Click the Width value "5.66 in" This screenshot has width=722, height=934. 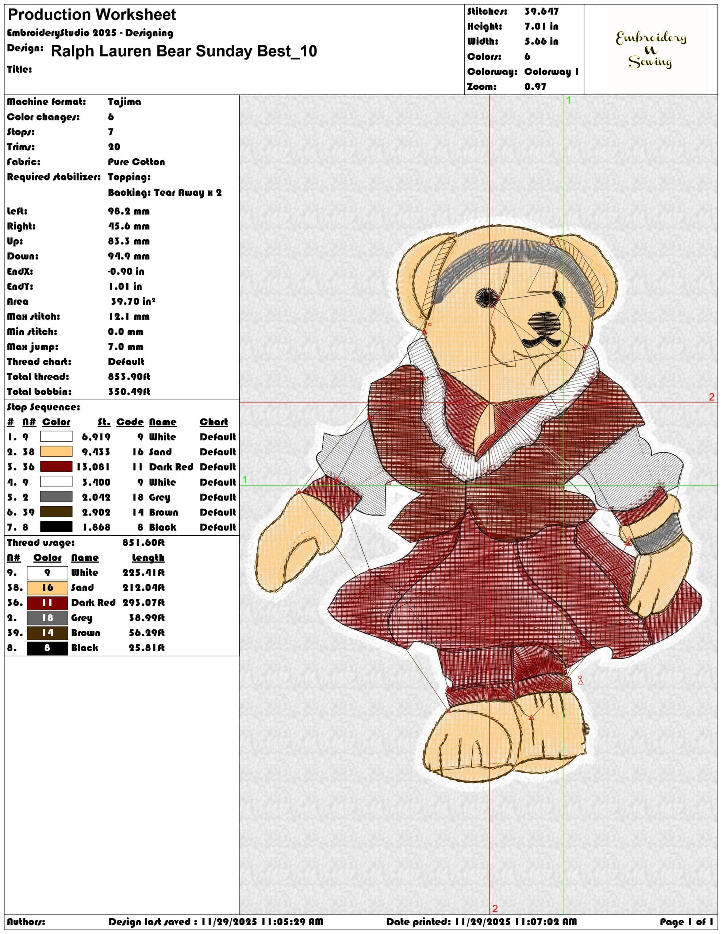click(541, 42)
